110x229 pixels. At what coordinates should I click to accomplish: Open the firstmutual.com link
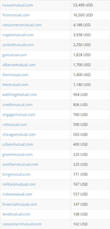tap(16, 15)
